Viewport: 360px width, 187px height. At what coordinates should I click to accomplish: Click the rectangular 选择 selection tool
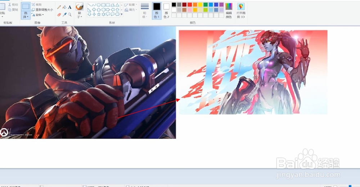pos(26,6)
